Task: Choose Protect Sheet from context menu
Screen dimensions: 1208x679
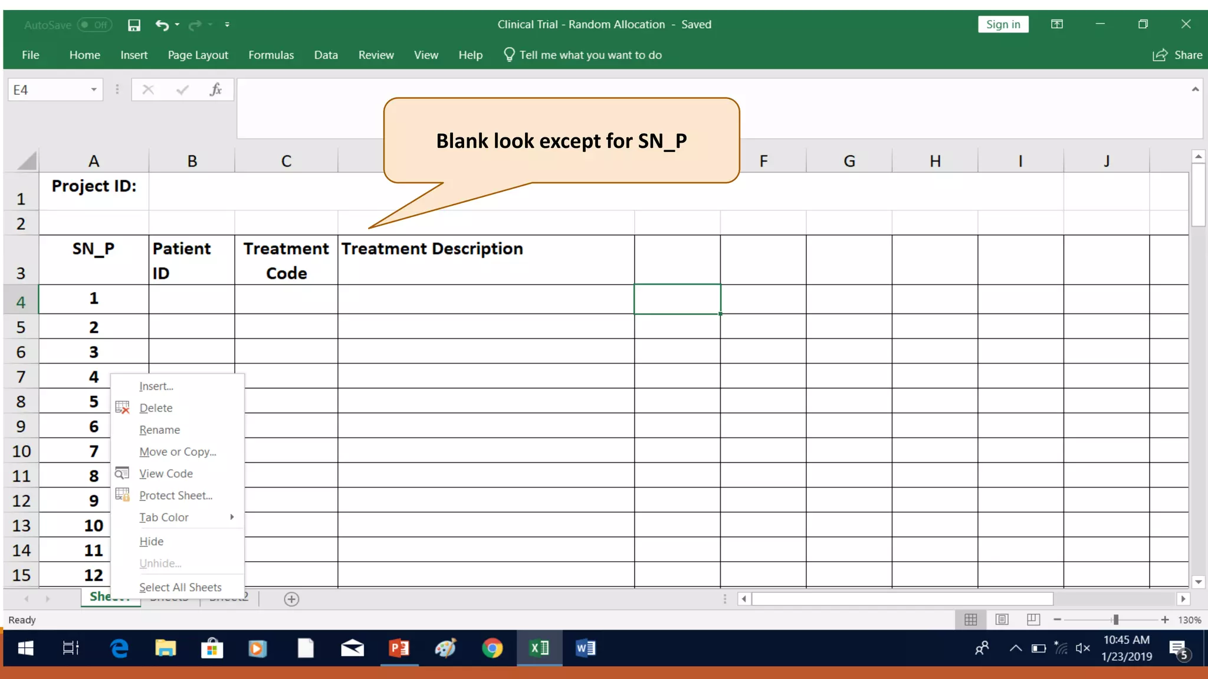Action: [x=176, y=496]
